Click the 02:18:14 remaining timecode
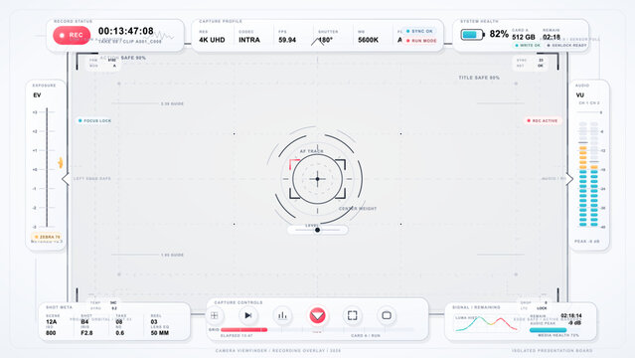Screen dimensions: 635x358 (x=571, y=315)
